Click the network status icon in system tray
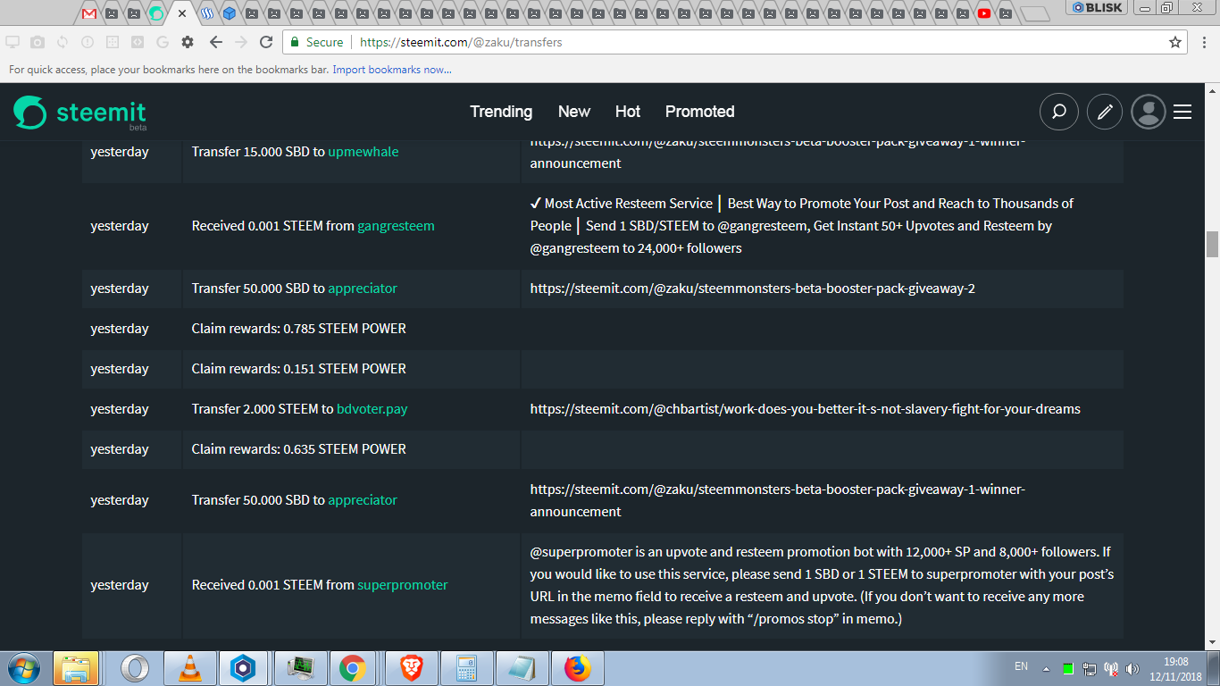This screenshot has width=1220, height=686. [x=1090, y=668]
